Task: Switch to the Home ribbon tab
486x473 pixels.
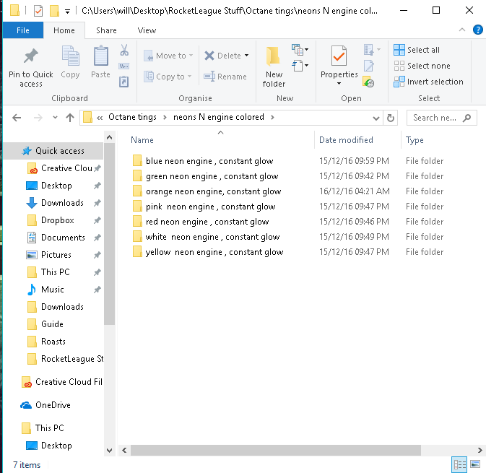Action: pos(64,30)
